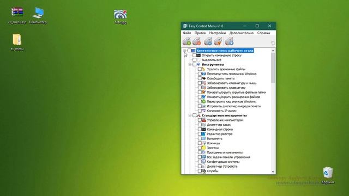This screenshot has height=196, width=349.
Task: Tick the Контекстное меню рабочего стола checkbox
Action: click(189, 51)
